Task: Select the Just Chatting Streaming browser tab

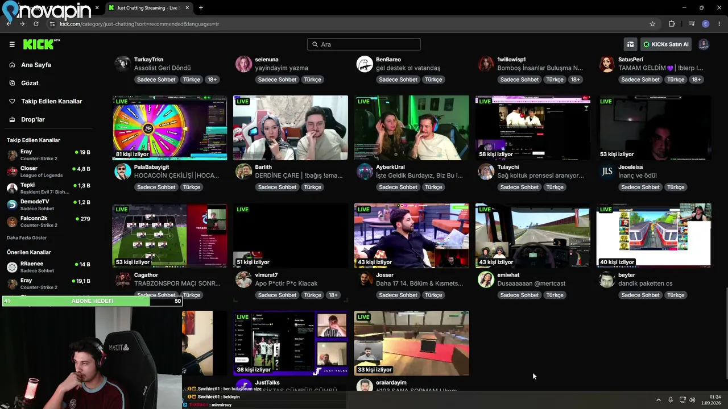Action: (148, 8)
